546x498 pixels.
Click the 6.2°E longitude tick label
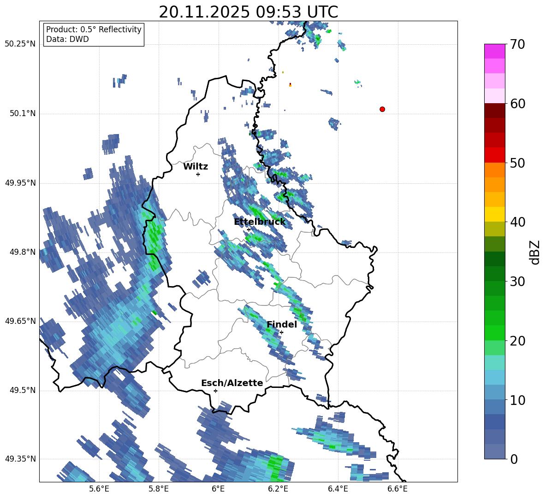tap(278, 489)
